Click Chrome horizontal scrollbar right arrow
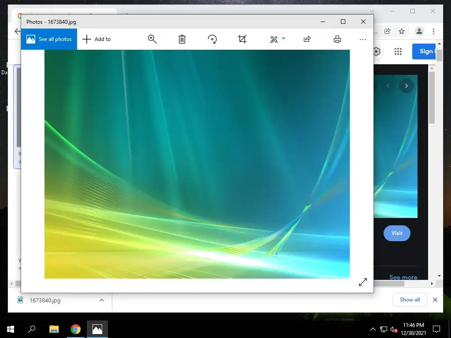 click(x=432, y=284)
